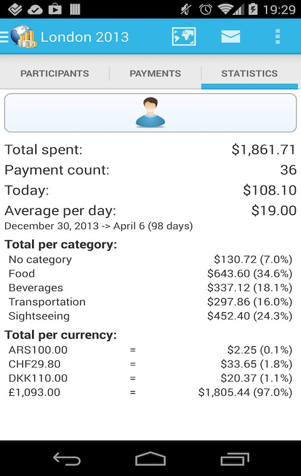Viewport: 301px width, 476px height.
Task: Select the £1,093.00 currency row
Action: (x=150, y=392)
